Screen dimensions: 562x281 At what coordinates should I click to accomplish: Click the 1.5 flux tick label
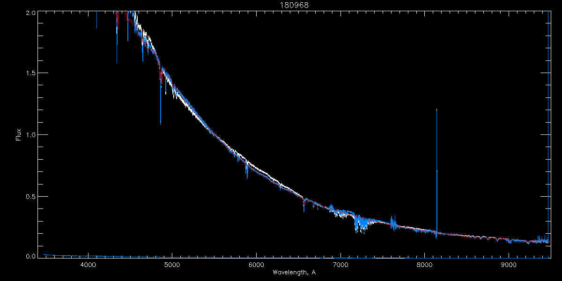tap(30, 73)
